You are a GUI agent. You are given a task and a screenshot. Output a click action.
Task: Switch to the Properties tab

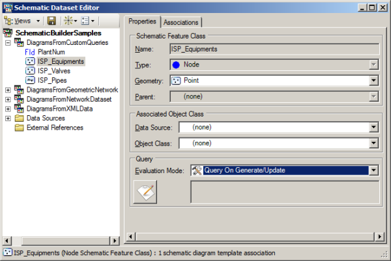[142, 21]
